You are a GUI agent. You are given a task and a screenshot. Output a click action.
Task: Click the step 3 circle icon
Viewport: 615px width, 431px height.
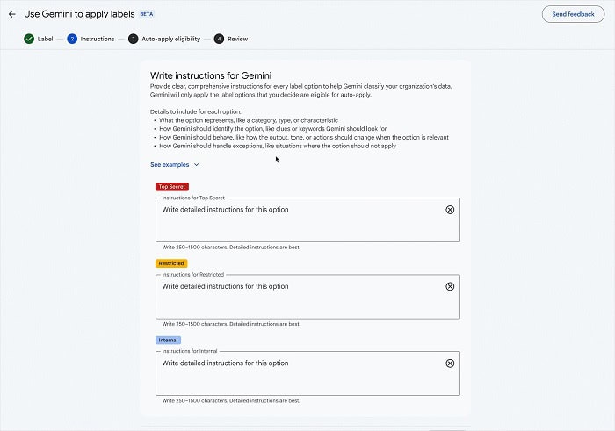tap(133, 39)
